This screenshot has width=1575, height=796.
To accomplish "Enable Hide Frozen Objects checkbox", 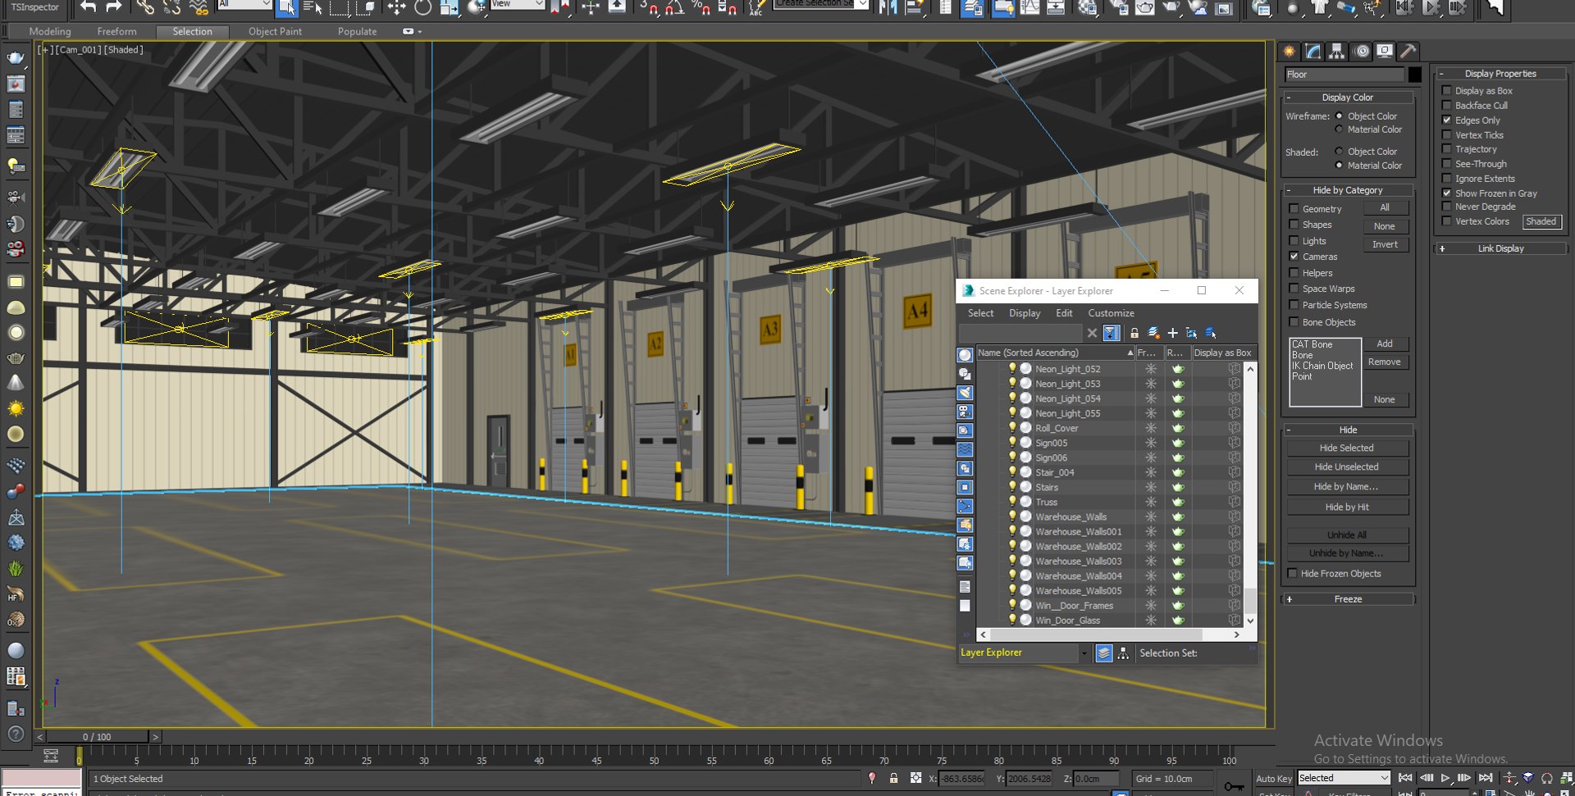I will (x=1293, y=574).
